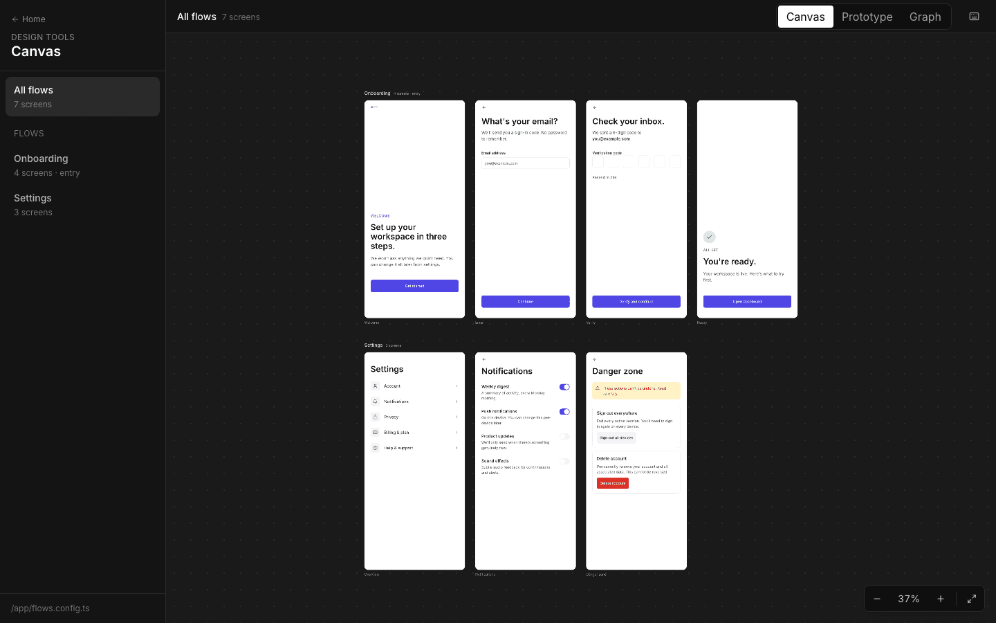The height and width of the screenshot is (623, 996).
Task: Click the Billing & plan card icon
Action: [375, 433]
